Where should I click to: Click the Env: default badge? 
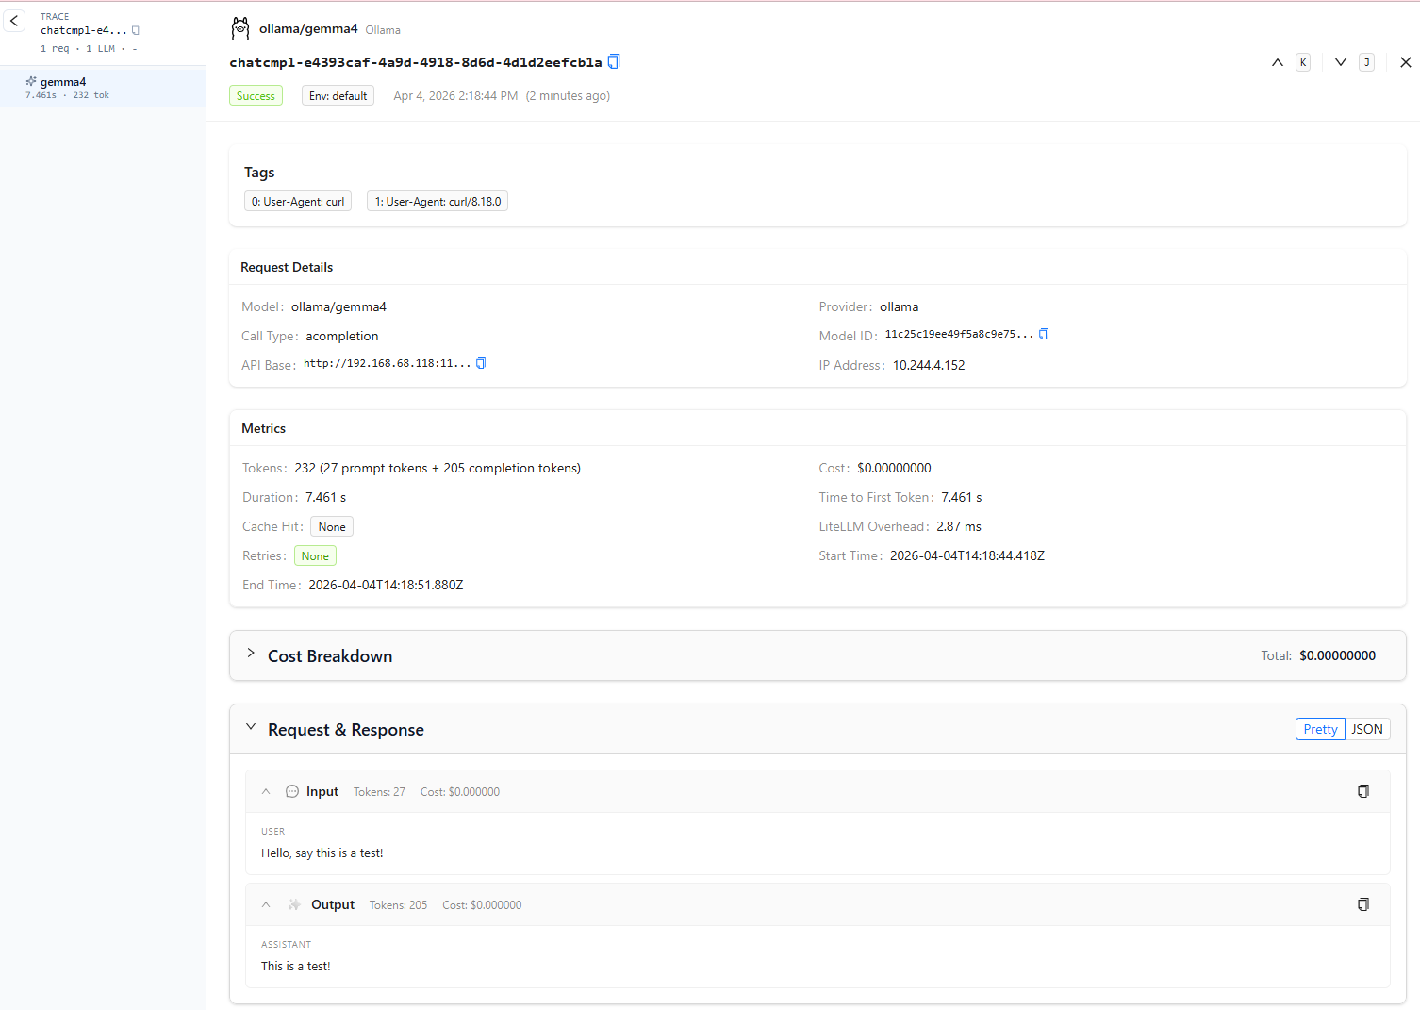click(x=338, y=96)
